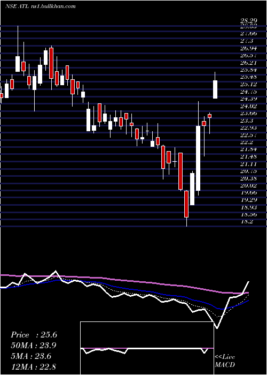Click the NSE ATL chart title text
The image size is (267, 375).
41,6
